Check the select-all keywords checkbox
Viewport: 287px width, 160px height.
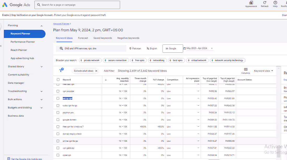(x=58, y=79)
